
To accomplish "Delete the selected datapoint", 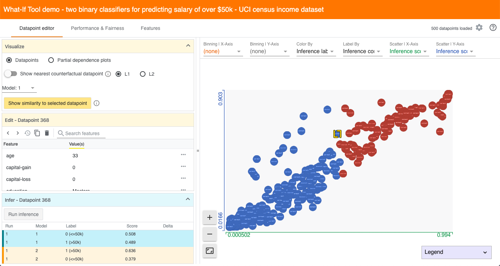I will click(x=47, y=133).
